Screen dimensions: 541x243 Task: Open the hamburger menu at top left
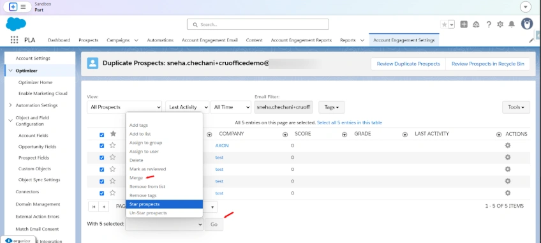(23, 6)
